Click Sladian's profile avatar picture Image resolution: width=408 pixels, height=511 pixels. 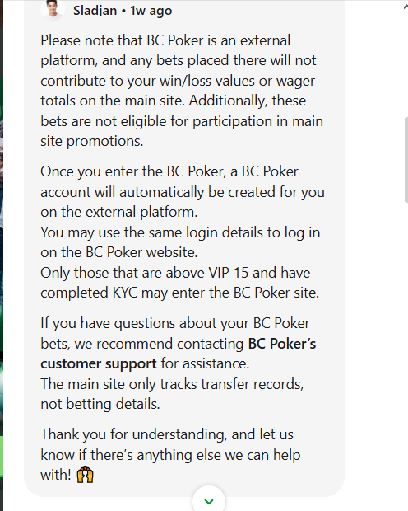(53, 10)
